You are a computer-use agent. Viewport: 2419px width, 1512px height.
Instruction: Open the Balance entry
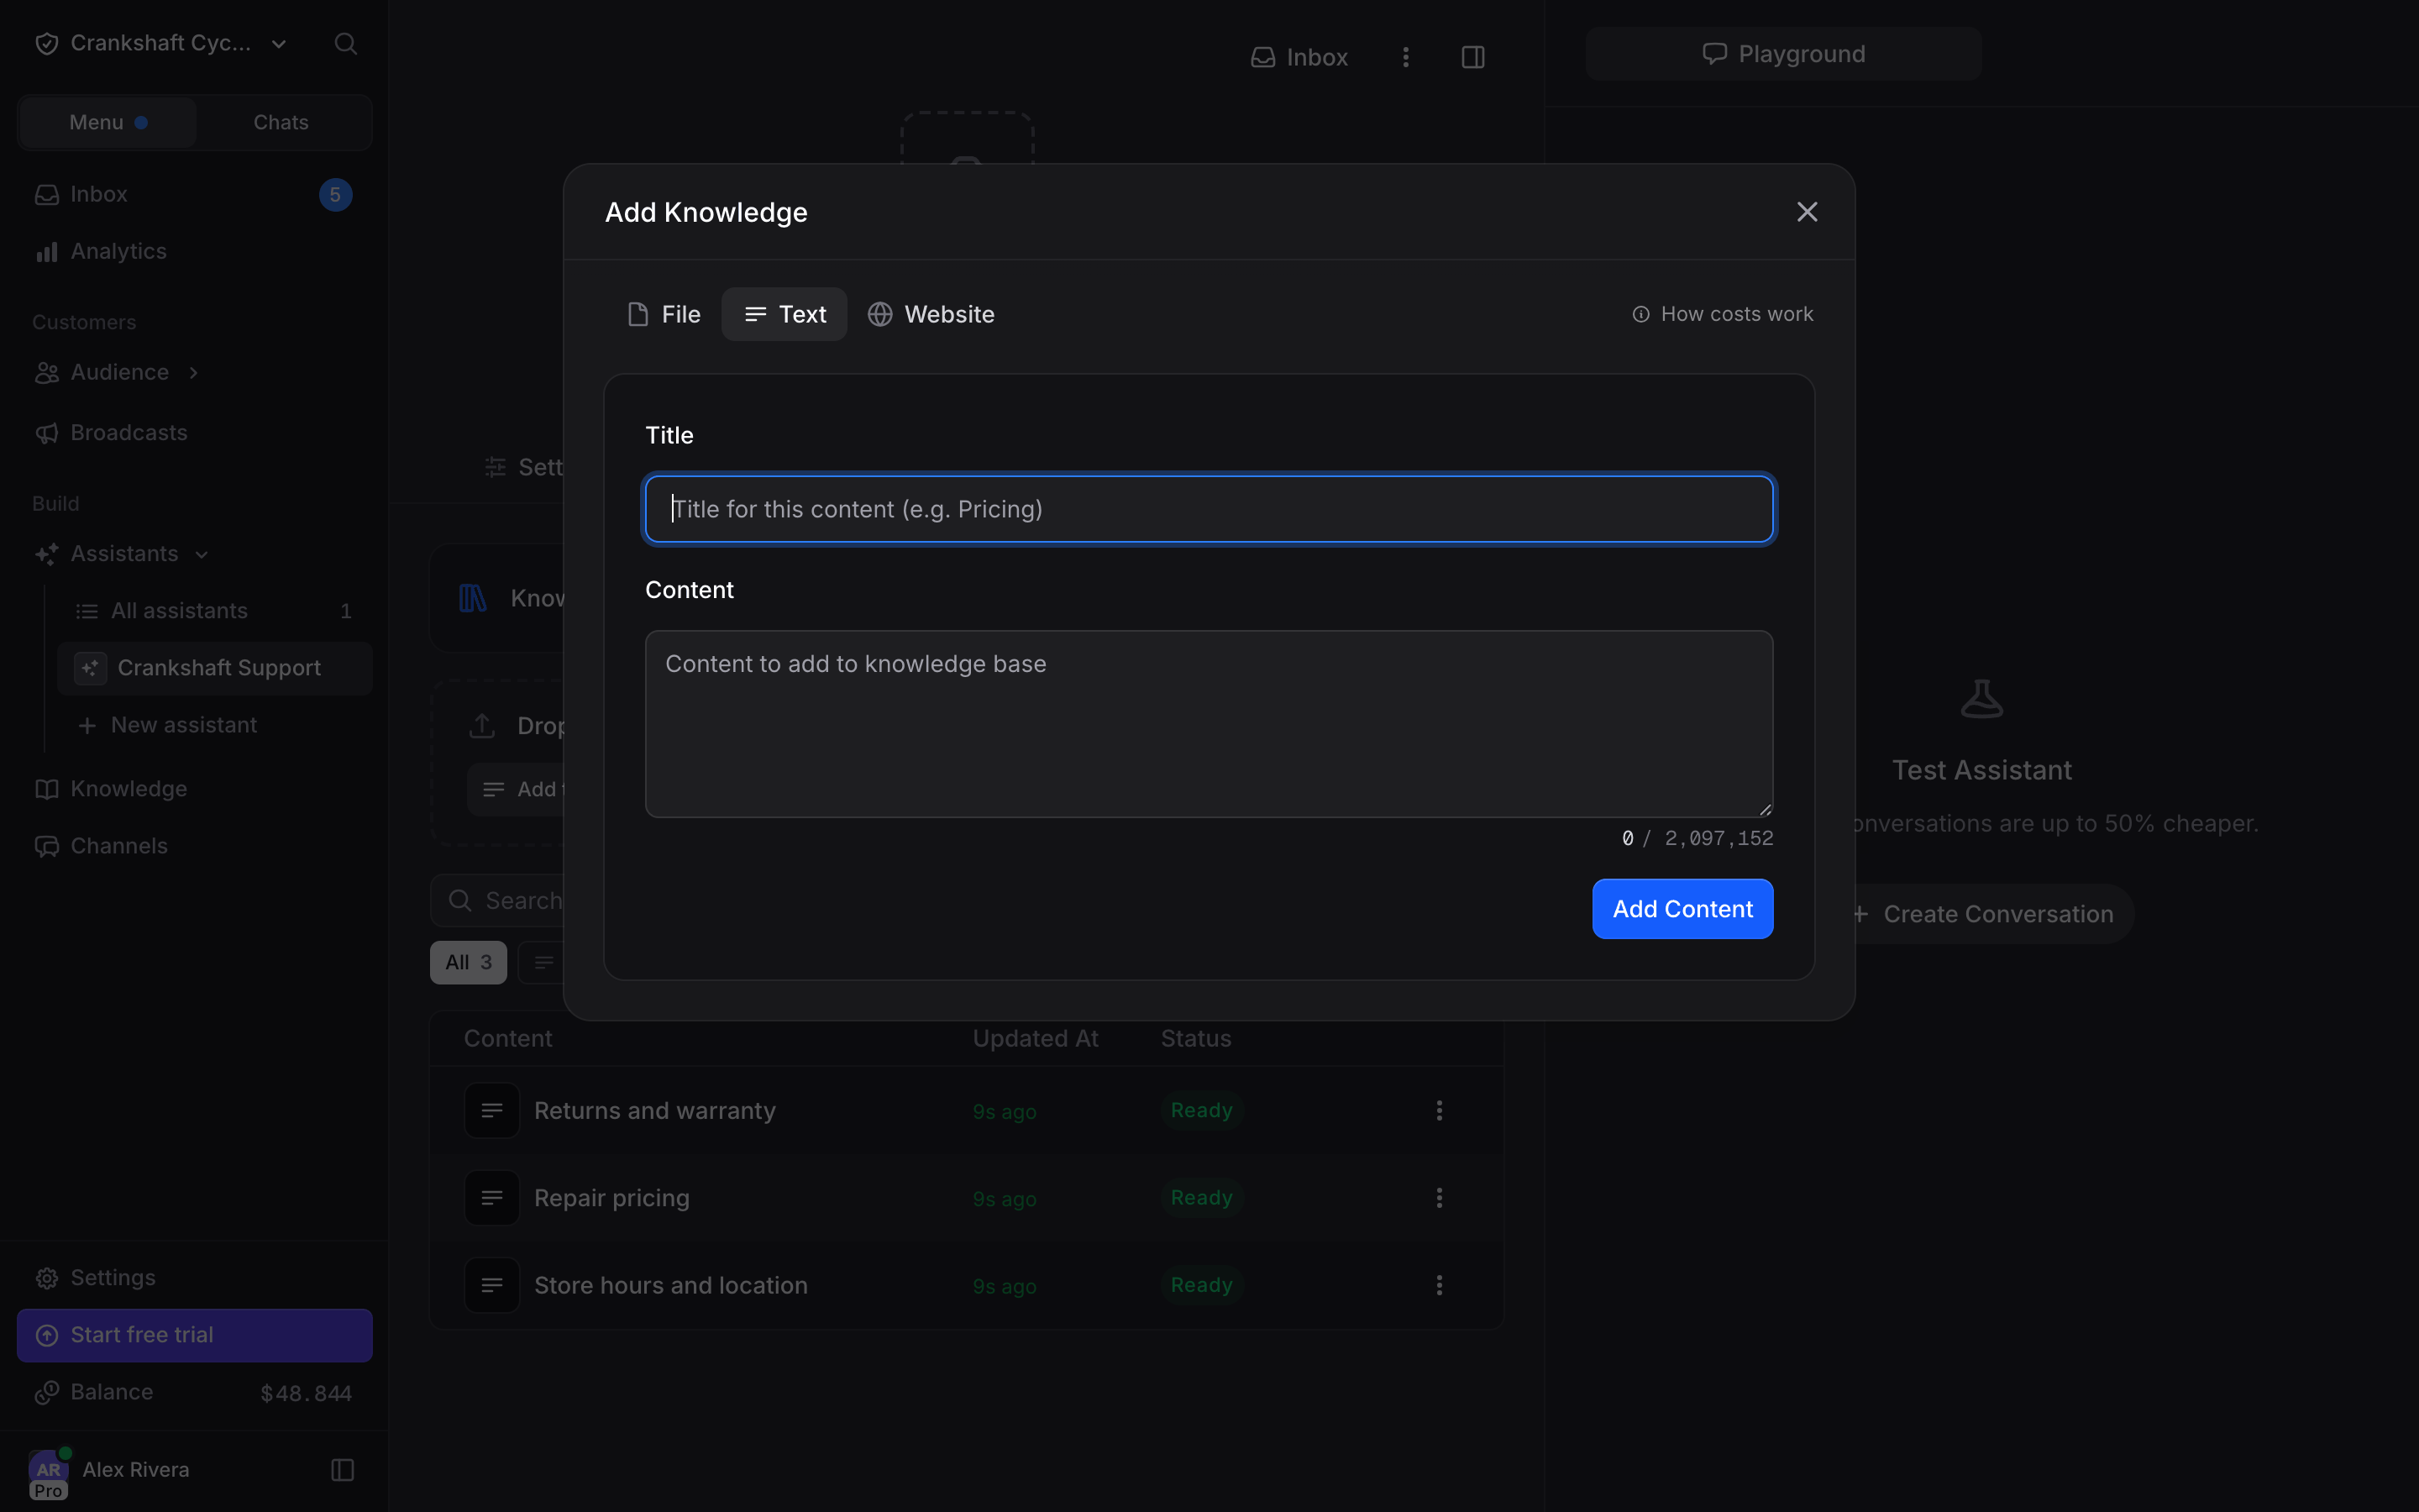tap(194, 1392)
